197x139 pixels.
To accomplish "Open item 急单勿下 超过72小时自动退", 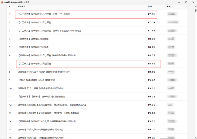I will tap(49, 31).
